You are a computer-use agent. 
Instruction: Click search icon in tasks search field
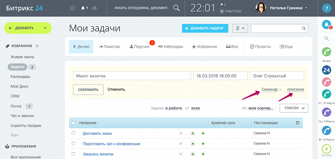coord(304,28)
